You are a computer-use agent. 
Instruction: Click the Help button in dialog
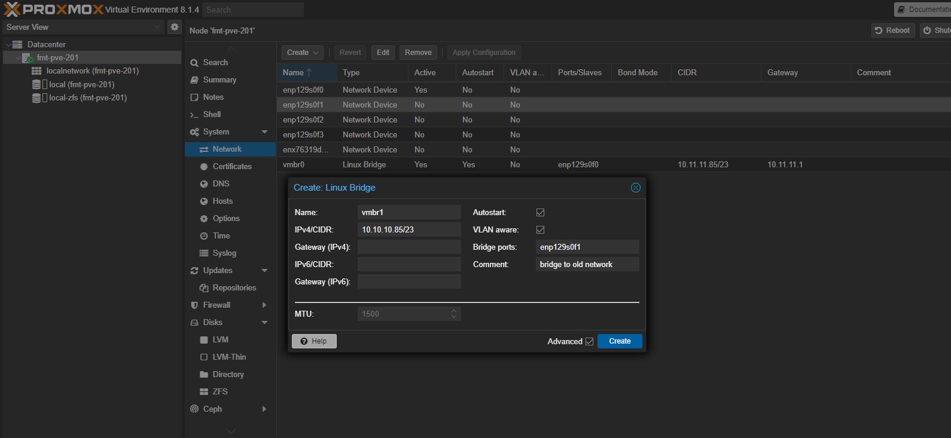tap(314, 341)
